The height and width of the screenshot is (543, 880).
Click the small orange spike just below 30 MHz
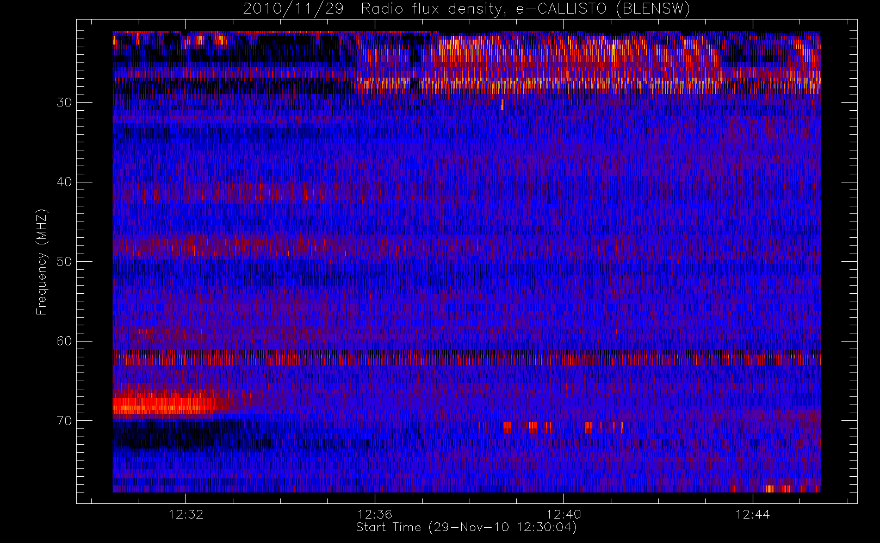point(502,105)
